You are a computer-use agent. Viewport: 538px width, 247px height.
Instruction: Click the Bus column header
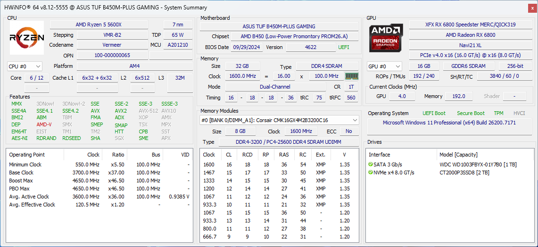point(156,155)
